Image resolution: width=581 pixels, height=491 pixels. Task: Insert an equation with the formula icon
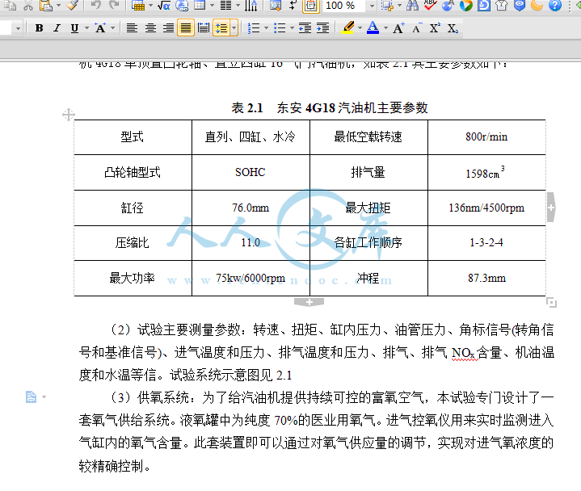click(164, 5)
